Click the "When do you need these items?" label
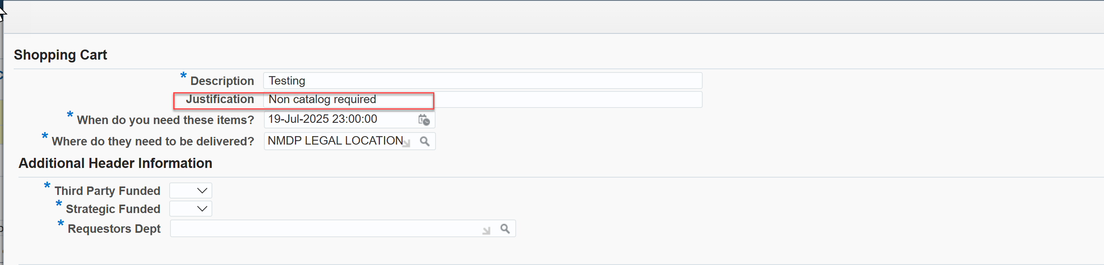Screen dimensions: 1104x265 point(166,120)
